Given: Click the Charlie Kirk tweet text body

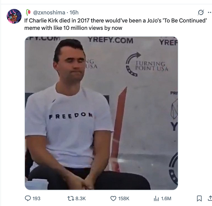Looking at the screenshot, I should (115, 24).
